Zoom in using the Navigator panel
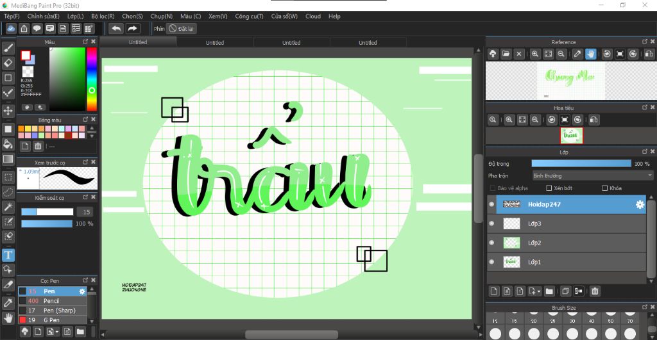The width and height of the screenshot is (657, 340). click(509, 120)
